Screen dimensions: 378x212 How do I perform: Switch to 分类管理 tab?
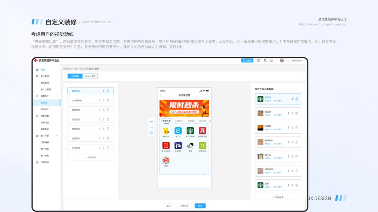click(x=75, y=76)
